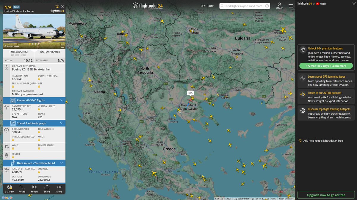Click the 08:15 UTC clock
This screenshot has height=200, width=357.
[x=207, y=6]
